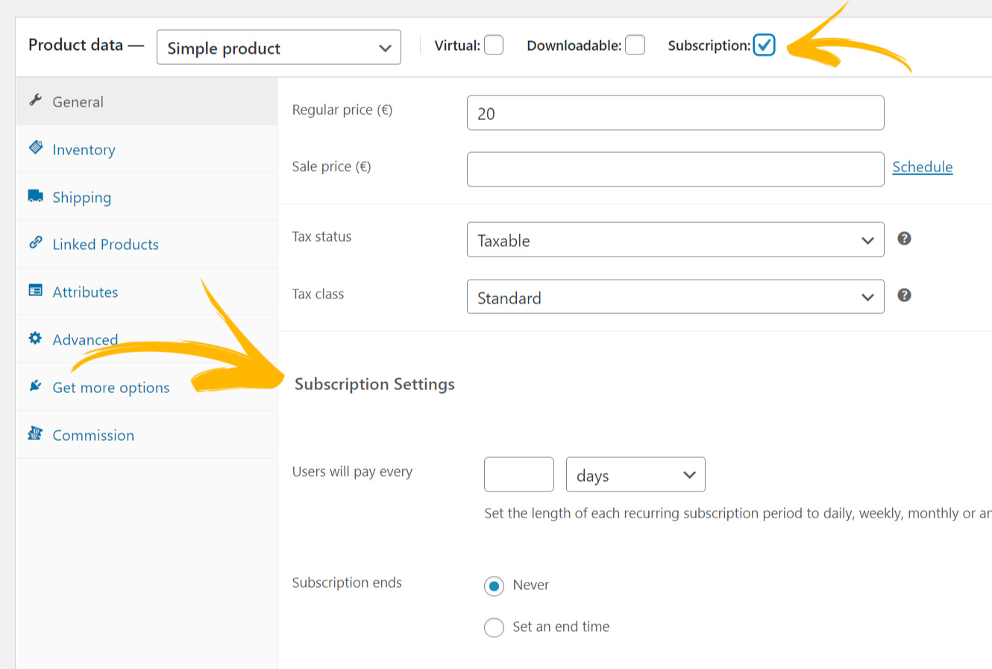Open the Get more options tab
The height and width of the screenshot is (669, 992).
[147, 387]
